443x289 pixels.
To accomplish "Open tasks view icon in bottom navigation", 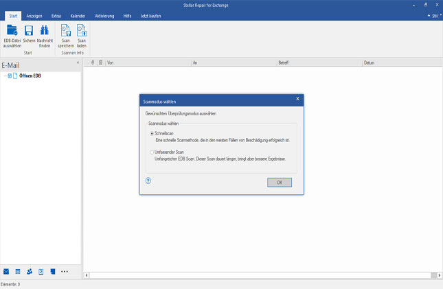I will point(41,272).
